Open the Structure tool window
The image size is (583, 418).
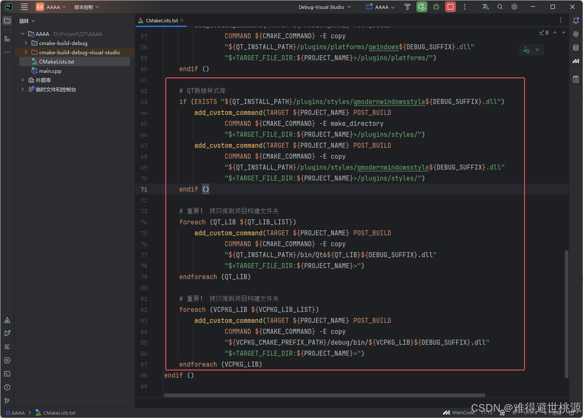(7, 39)
